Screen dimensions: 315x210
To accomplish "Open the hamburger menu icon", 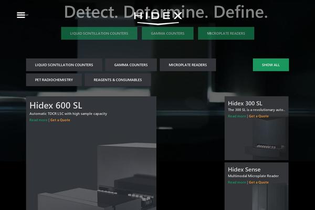I will [x=21, y=15].
